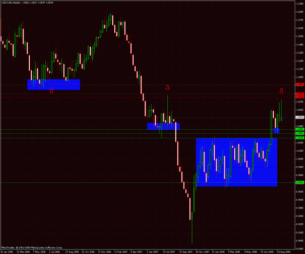Screen dimensions: 305x254
Task: Click the USDCAD,Weekly chart title text
Action: pos(11,3)
